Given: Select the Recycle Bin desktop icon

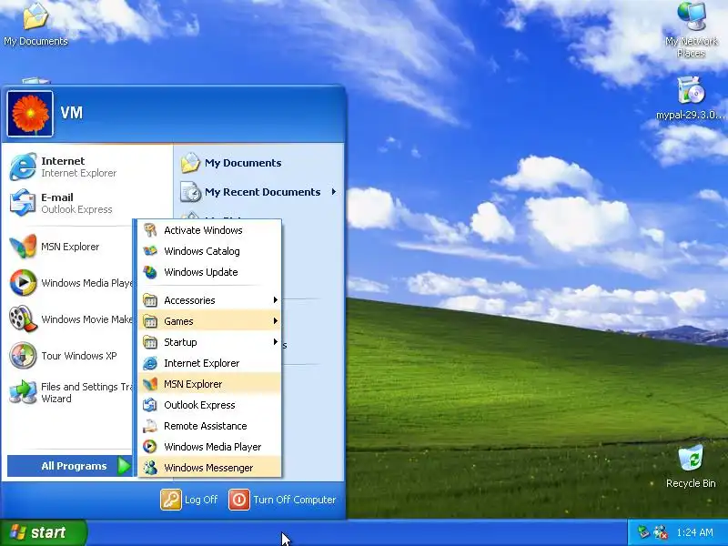Looking at the screenshot, I should (x=691, y=466).
